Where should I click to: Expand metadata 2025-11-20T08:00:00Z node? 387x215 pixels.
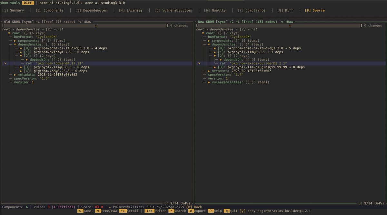15,75
